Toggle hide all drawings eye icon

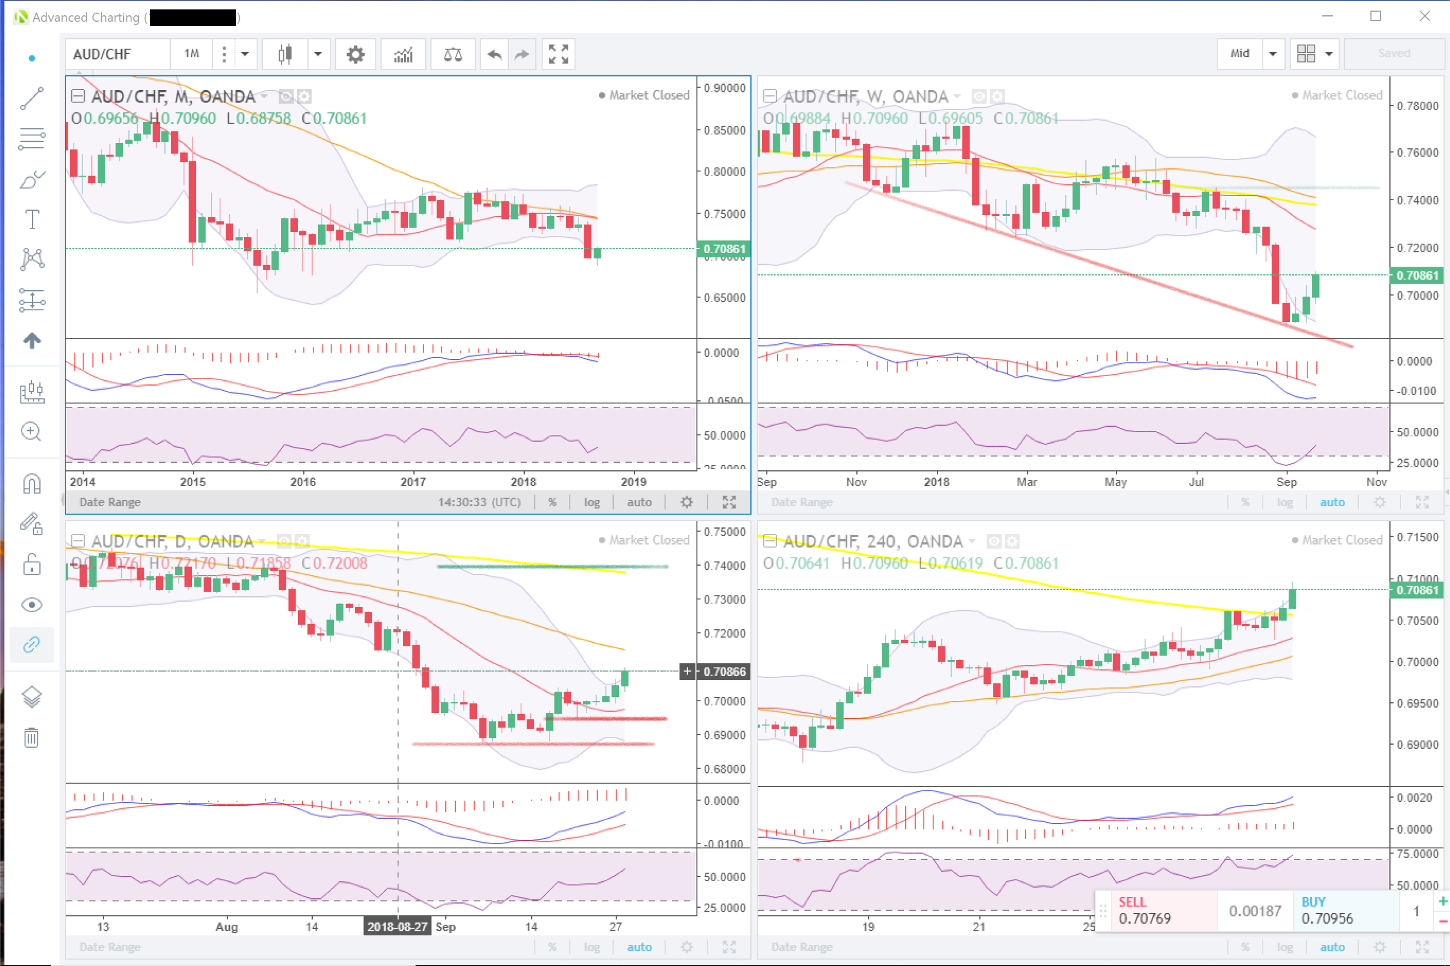(x=32, y=605)
